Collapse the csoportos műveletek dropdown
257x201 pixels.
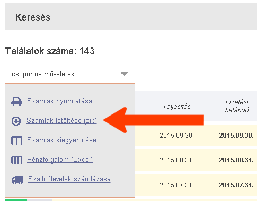[x=70, y=73]
